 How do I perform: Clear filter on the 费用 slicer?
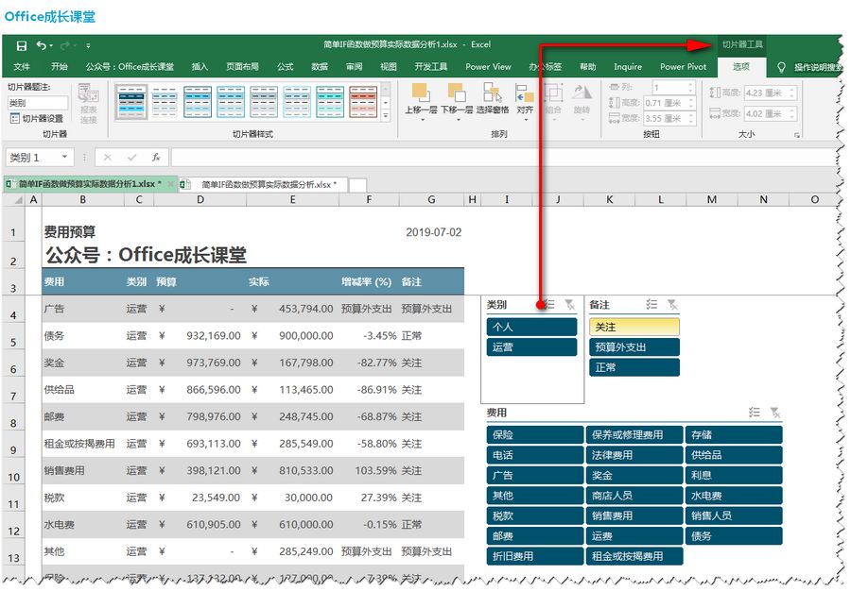[x=775, y=413]
